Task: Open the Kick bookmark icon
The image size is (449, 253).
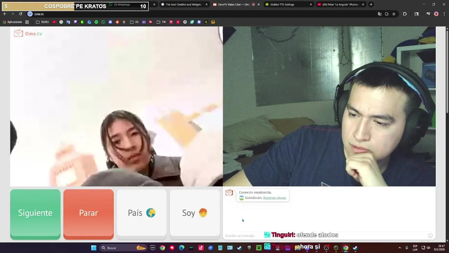Action: tap(82, 22)
